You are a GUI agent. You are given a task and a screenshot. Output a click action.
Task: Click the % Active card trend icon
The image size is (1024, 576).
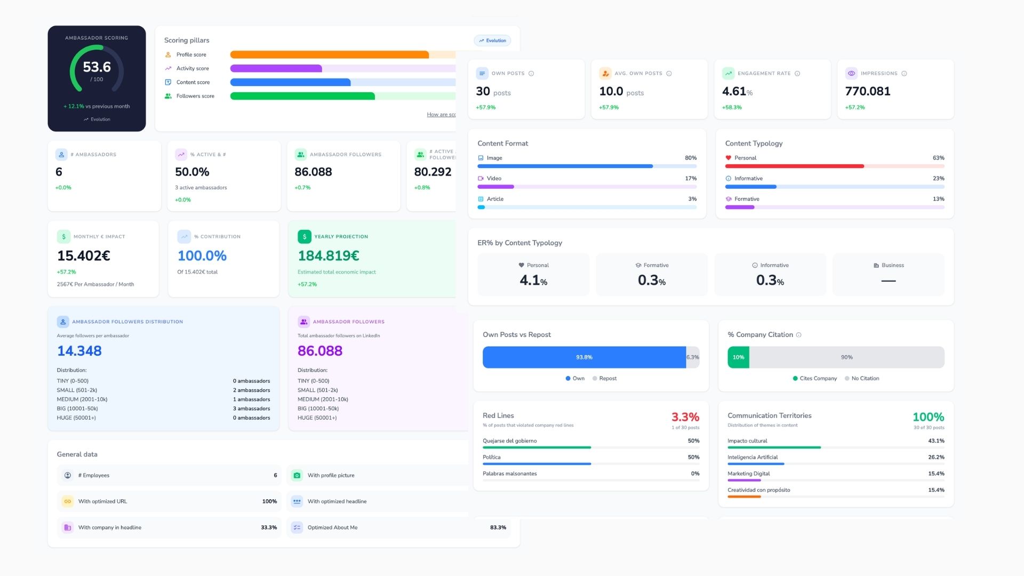tap(181, 155)
